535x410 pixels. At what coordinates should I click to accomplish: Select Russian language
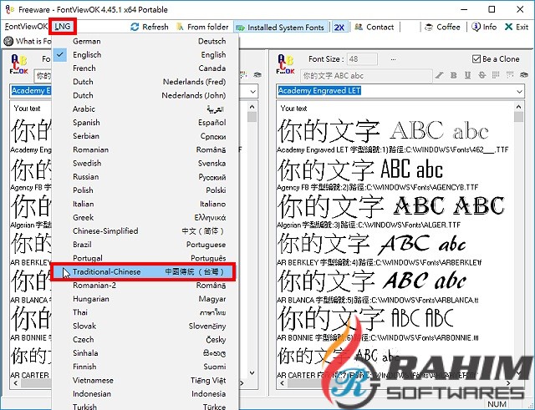point(145,177)
